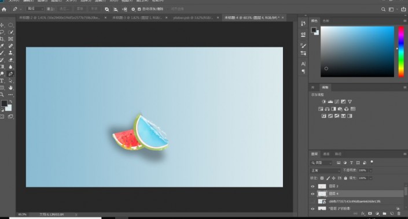
Task: Select the Lasso tool
Action: [2, 32]
